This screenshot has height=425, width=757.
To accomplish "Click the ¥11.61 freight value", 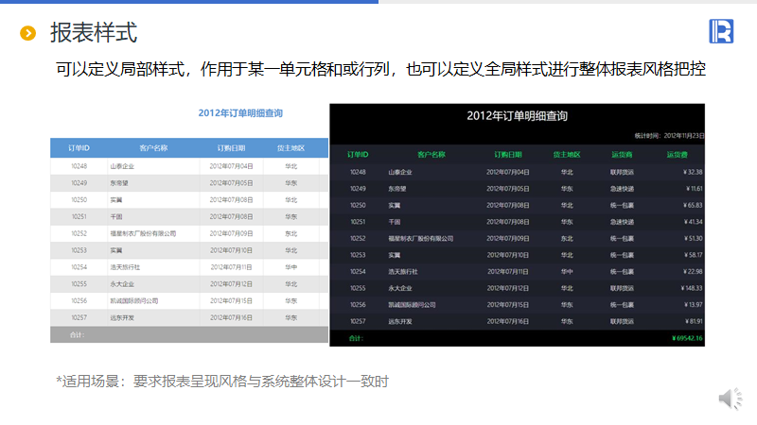I will tap(695, 189).
